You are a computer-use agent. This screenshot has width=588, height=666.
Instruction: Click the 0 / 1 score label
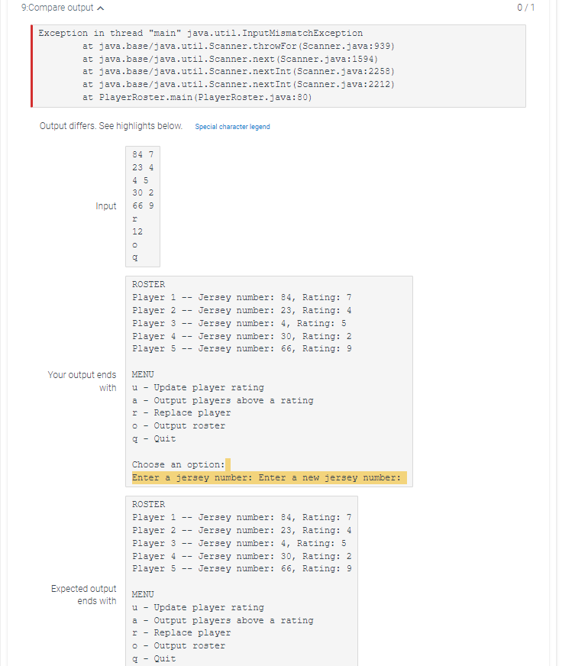(525, 8)
